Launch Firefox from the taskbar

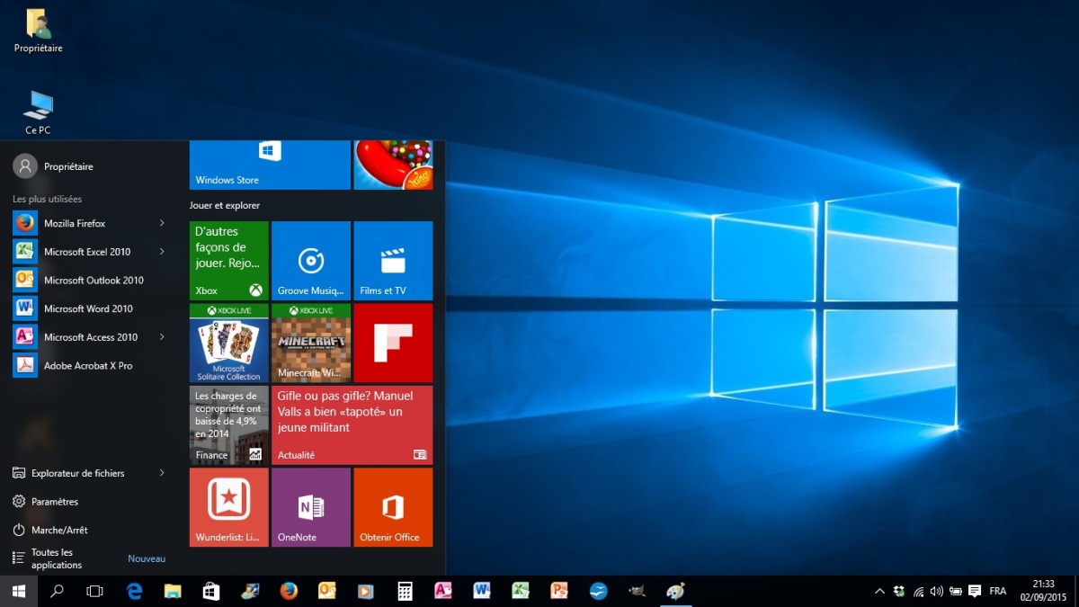click(289, 591)
